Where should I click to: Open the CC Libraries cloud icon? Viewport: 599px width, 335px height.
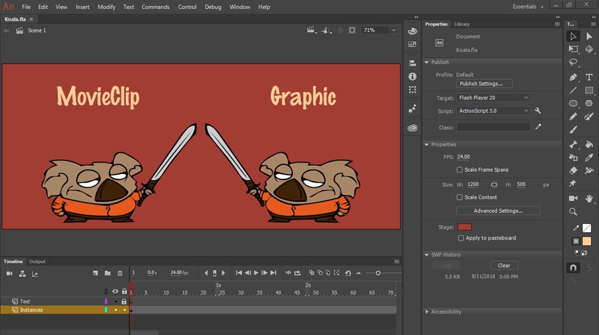point(412,128)
